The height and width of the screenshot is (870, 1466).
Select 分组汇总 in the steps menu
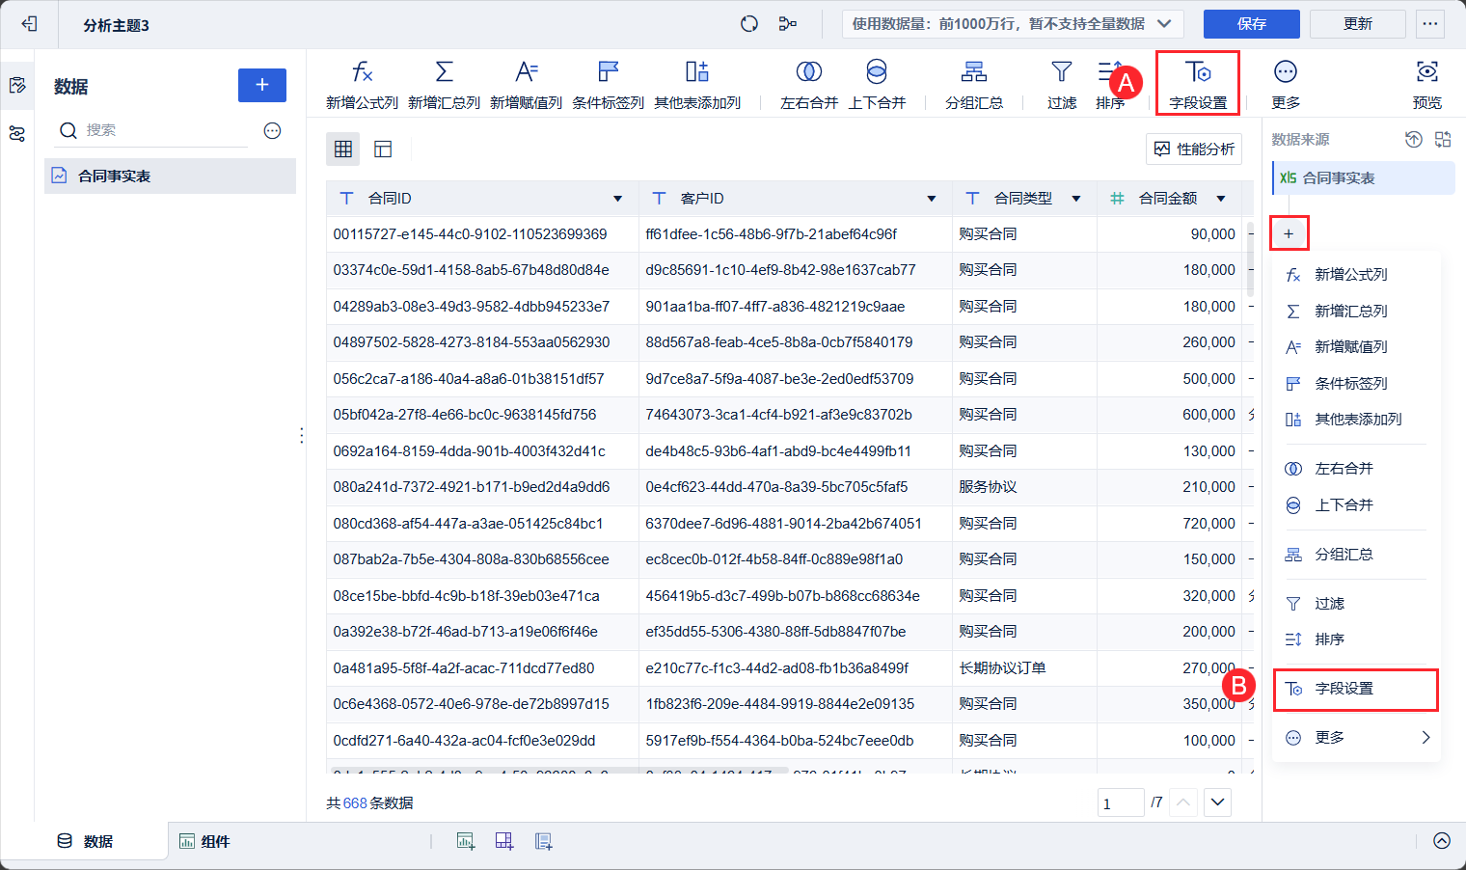1356,555
